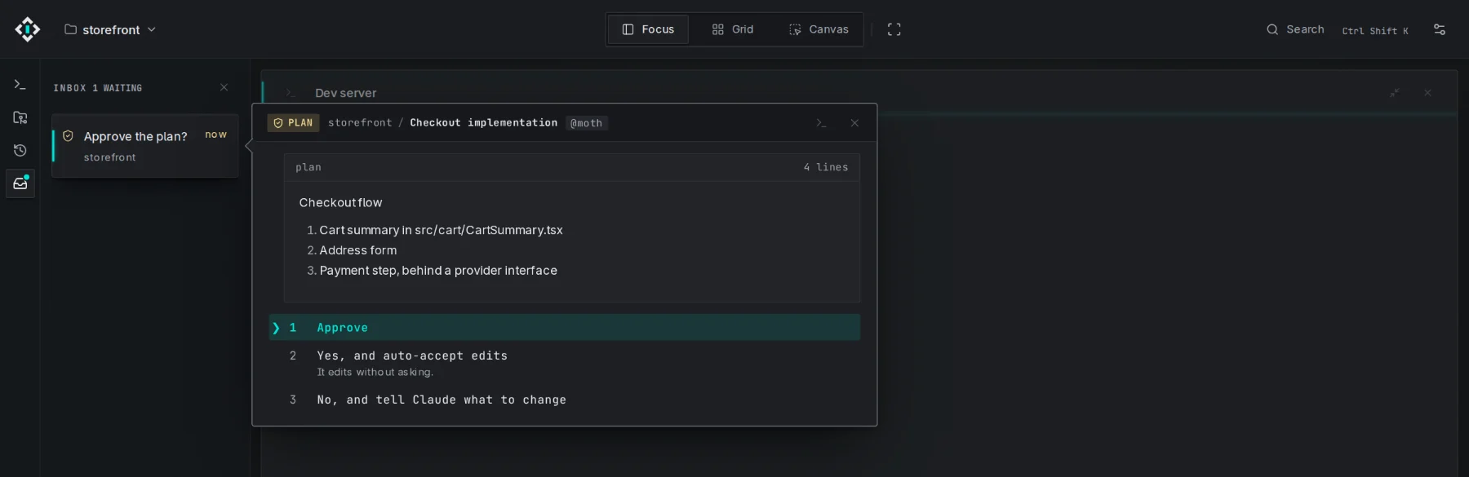Close the plan dialog
Screen dimensions: 1469x477
[x=854, y=123]
